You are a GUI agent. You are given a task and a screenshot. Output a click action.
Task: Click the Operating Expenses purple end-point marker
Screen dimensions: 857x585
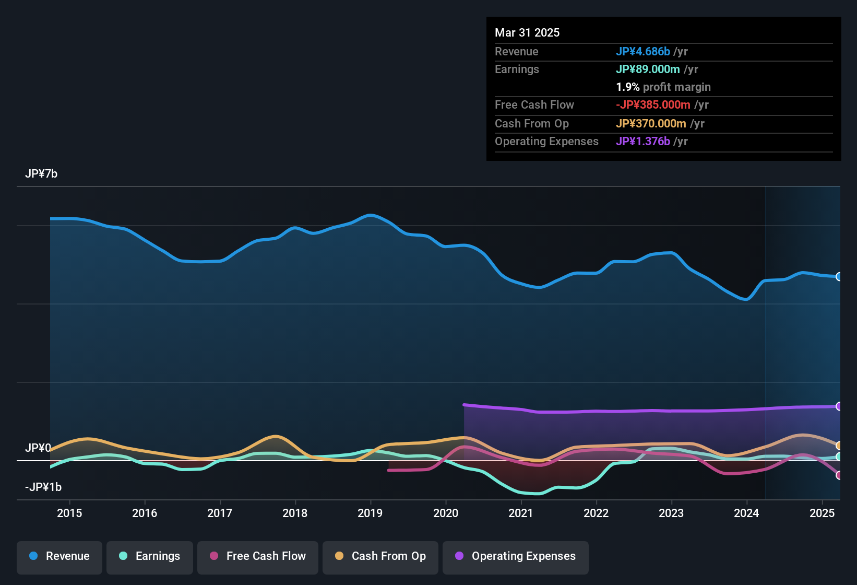[839, 406]
